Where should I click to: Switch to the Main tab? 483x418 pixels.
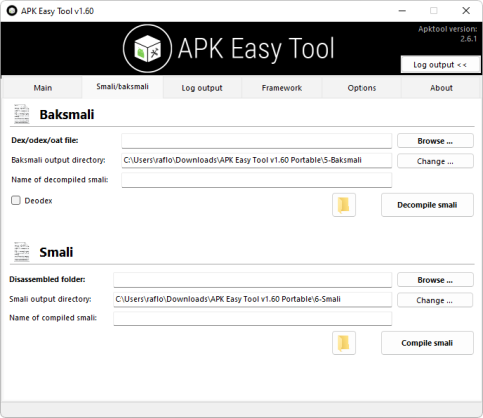(x=43, y=88)
